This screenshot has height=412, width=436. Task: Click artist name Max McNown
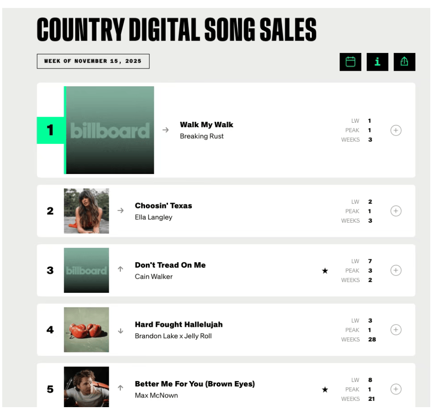point(156,395)
